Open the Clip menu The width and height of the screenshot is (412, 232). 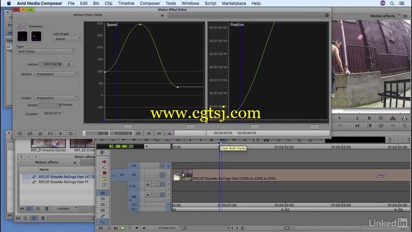click(x=108, y=4)
